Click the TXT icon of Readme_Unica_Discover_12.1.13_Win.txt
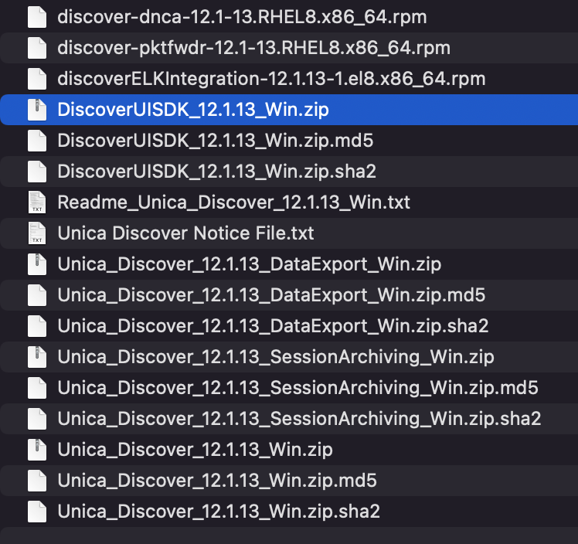578x544 pixels. (37, 202)
